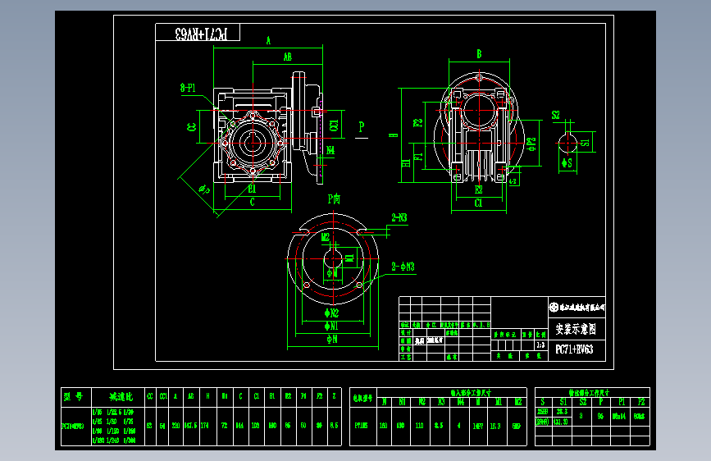Click the CC1 dimension label beside the motor flange
The image size is (711, 461).
(334, 126)
